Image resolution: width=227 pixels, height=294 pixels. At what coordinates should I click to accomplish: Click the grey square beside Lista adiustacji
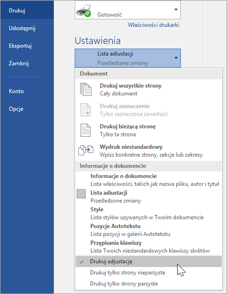[81, 194]
